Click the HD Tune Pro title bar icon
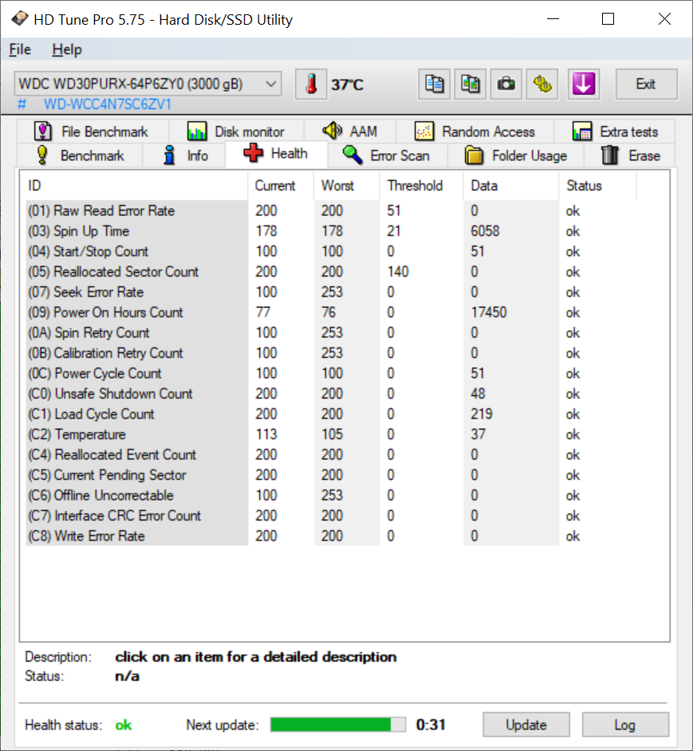Image resolution: width=693 pixels, height=751 pixels. coord(20,18)
